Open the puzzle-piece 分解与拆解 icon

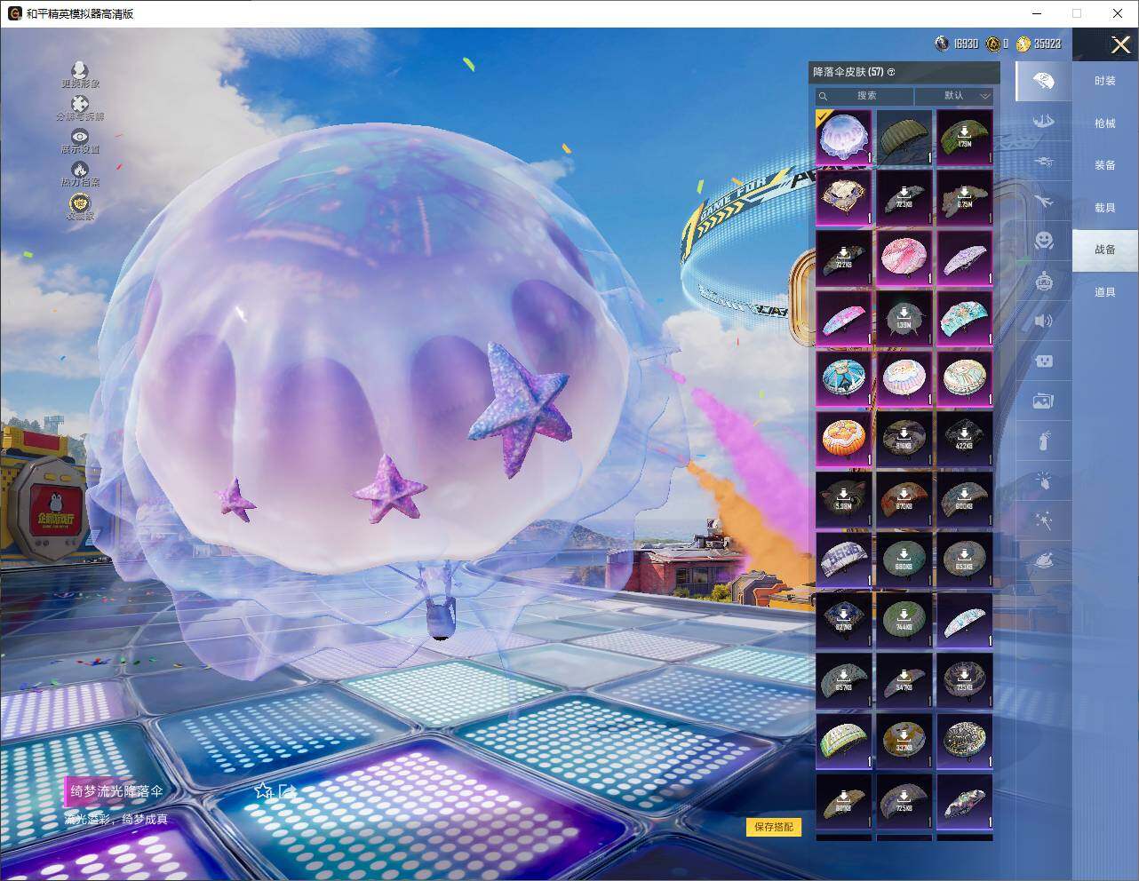(80, 105)
